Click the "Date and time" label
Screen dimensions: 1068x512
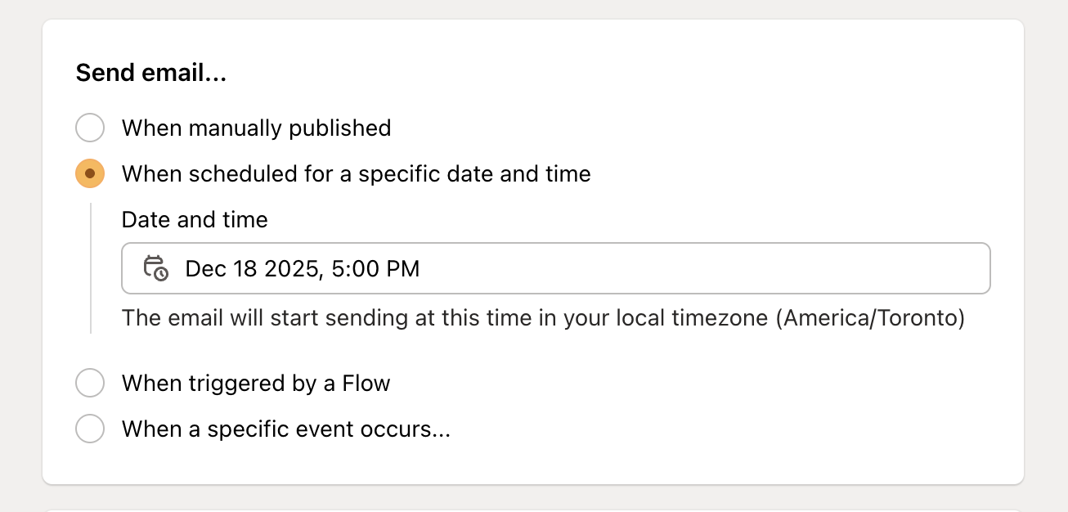[x=195, y=219]
